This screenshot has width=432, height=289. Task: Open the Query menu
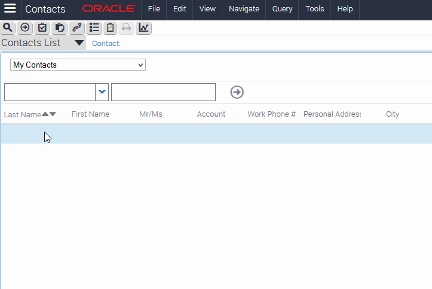(282, 9)
